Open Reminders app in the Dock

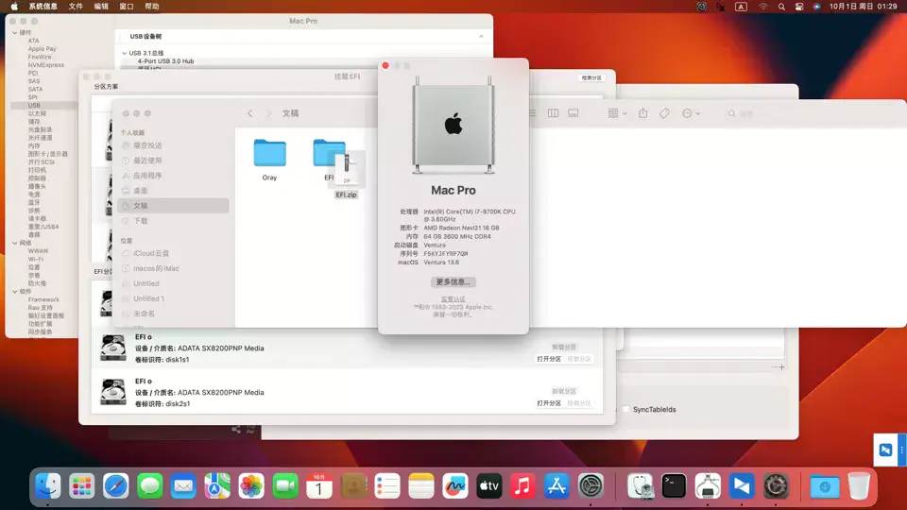coord(387,486)
